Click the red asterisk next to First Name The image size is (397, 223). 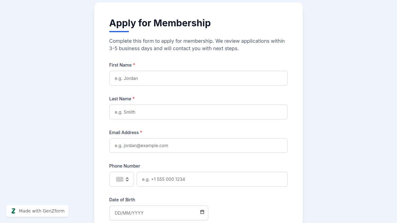[x=134, y=65]
